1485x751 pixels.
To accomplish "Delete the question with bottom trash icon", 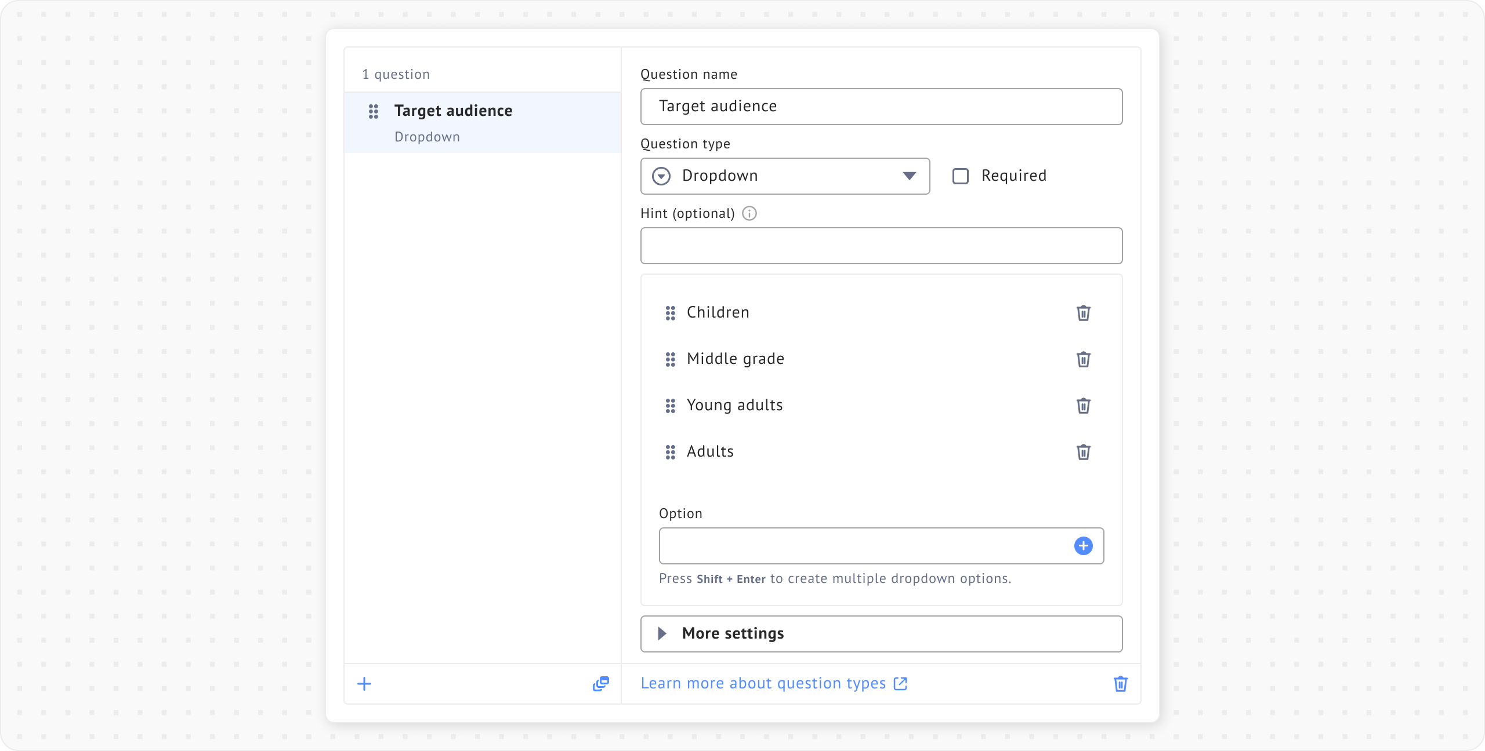I will [x=1120, y=684].
